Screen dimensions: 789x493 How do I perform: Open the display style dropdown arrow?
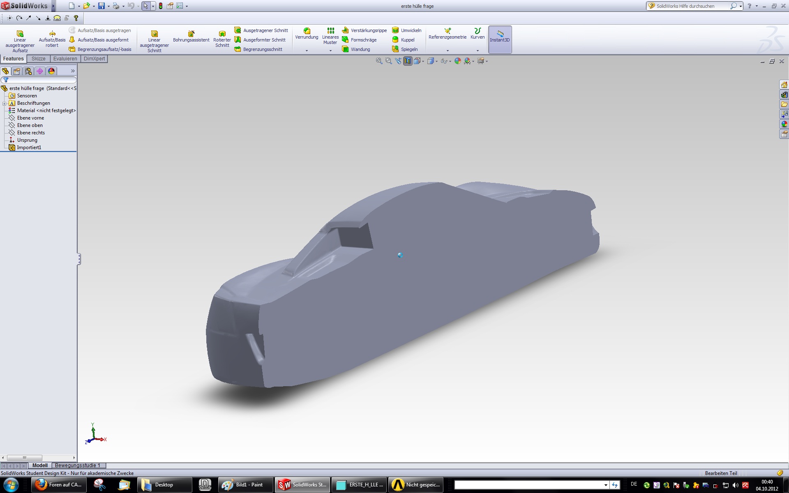click(x=436, y=61)
